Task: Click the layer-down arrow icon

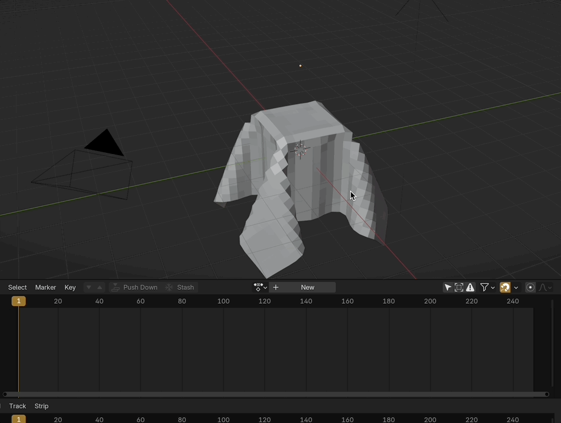Action: click(89, 287)
